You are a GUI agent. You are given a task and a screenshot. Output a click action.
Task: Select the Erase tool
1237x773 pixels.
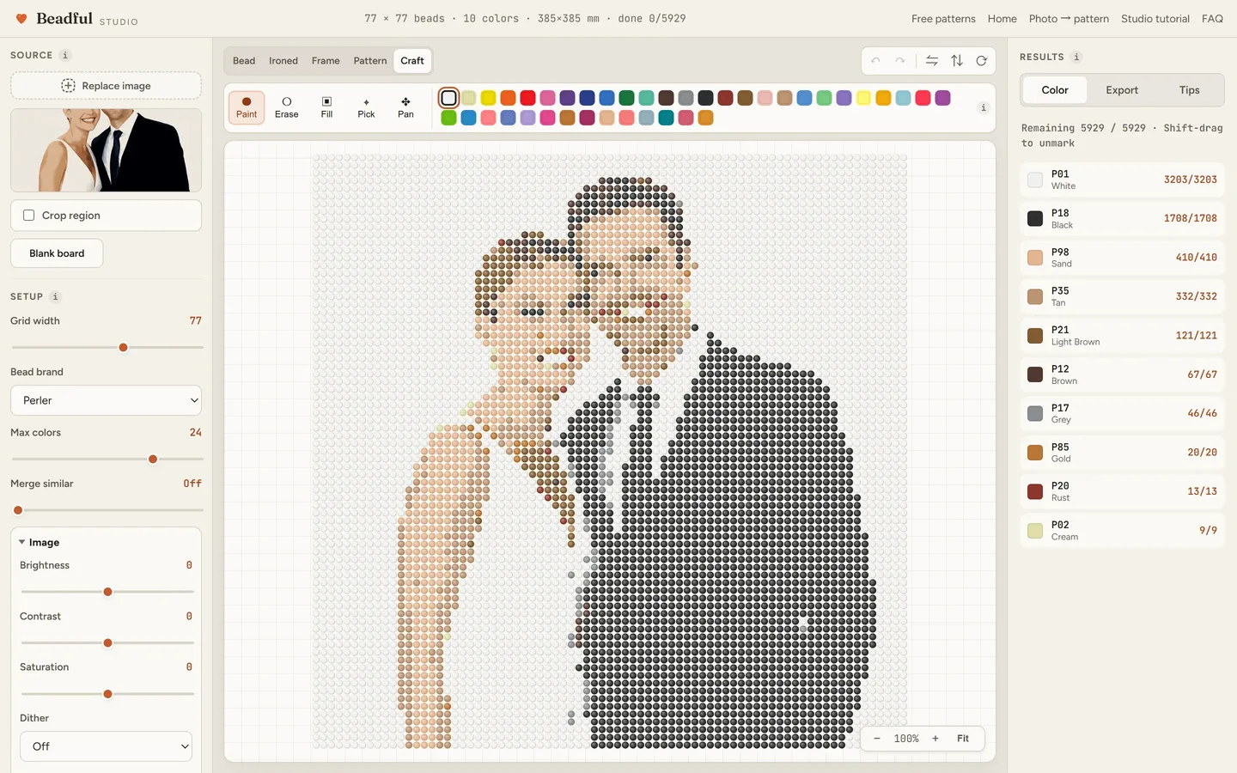click(x=287, y=107)
